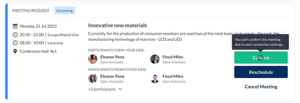Click the Cancel Meeting link

pyautogui.click(x=261, y=87)
